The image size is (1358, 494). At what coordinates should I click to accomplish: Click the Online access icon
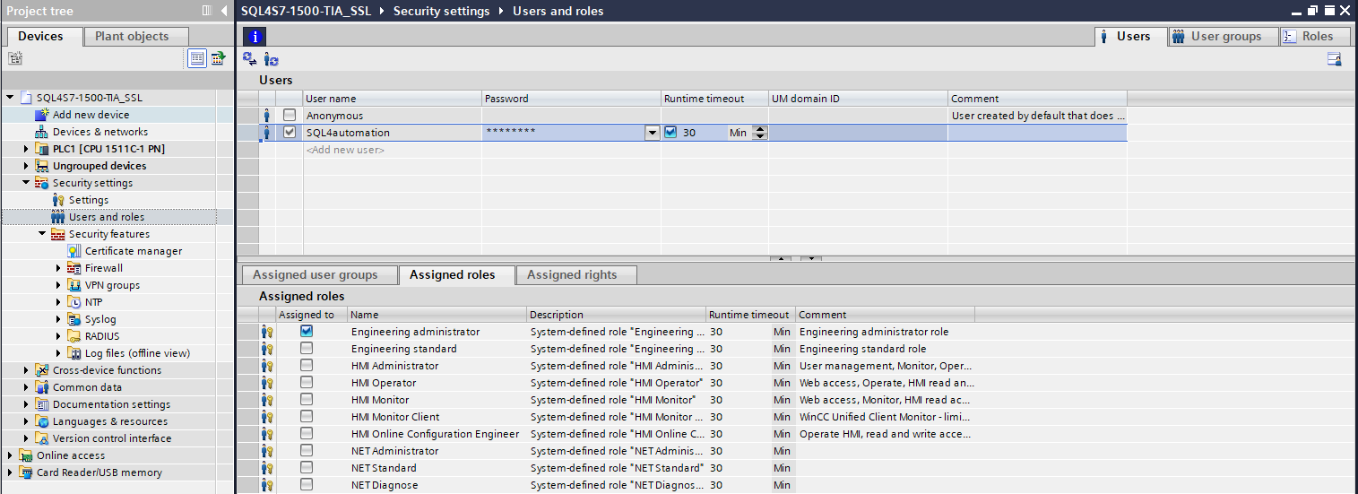coord(26,455)
